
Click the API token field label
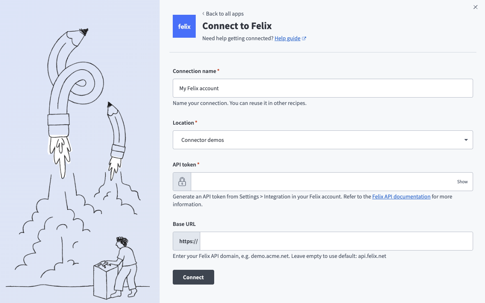[185, 165]
